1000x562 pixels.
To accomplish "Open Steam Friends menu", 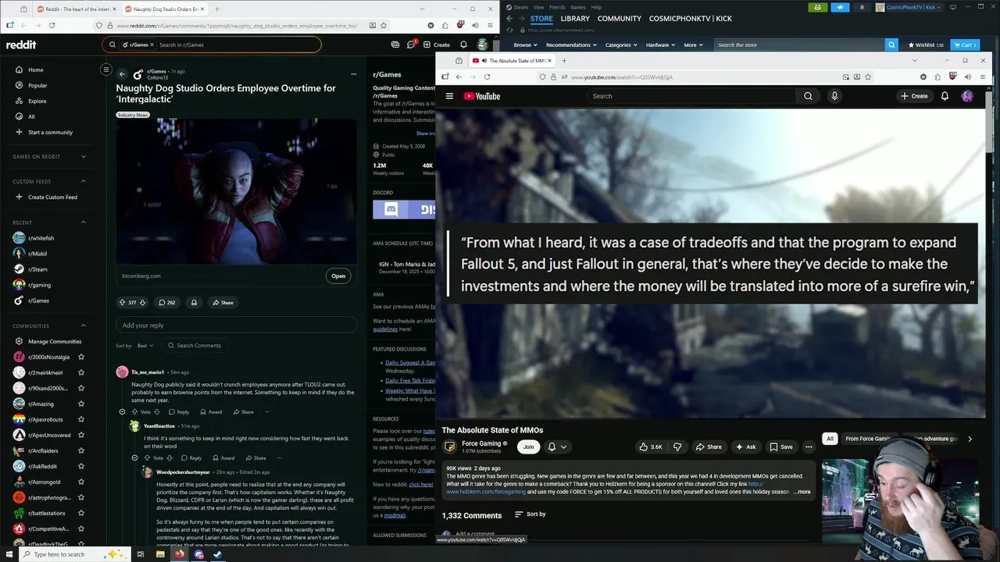I will click(557, 7).
